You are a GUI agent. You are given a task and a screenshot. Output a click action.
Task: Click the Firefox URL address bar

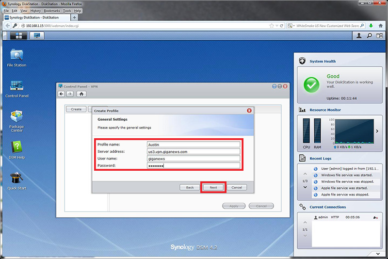click(146, 26)
